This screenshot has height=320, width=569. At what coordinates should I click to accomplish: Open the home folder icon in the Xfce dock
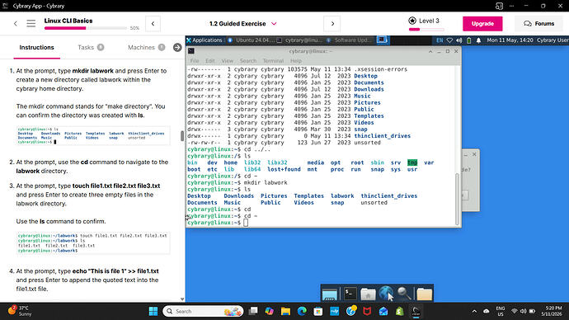(x=368, y=294)
